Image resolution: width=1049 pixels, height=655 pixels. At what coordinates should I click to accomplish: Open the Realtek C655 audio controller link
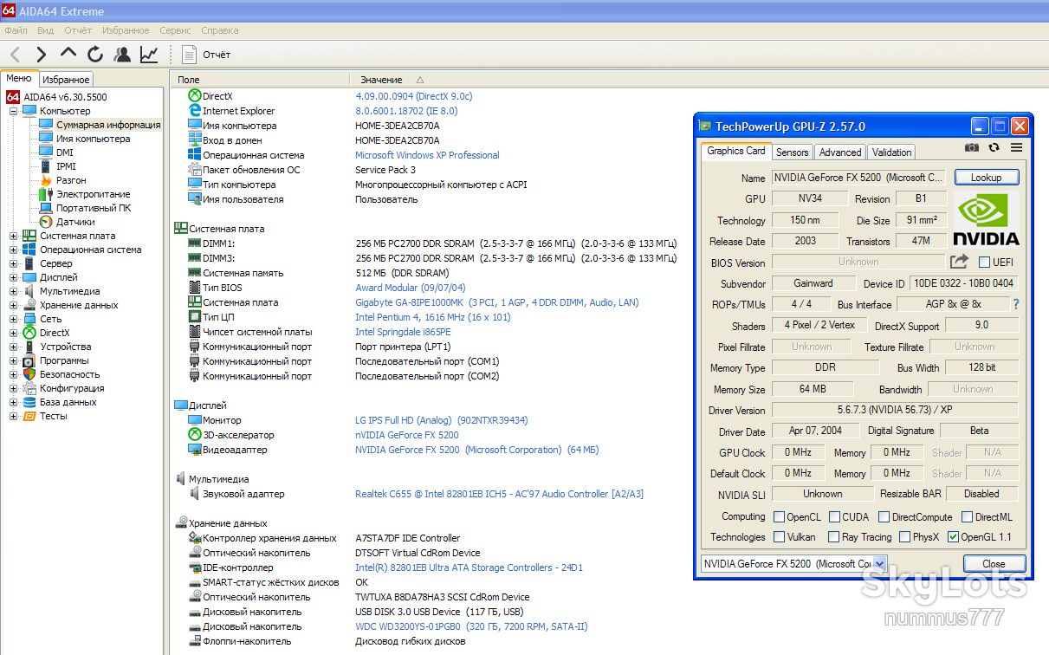pyautogui.click(x=499, y=494)
